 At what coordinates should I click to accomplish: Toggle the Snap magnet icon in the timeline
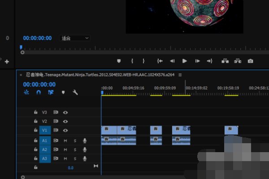[39, 92]
